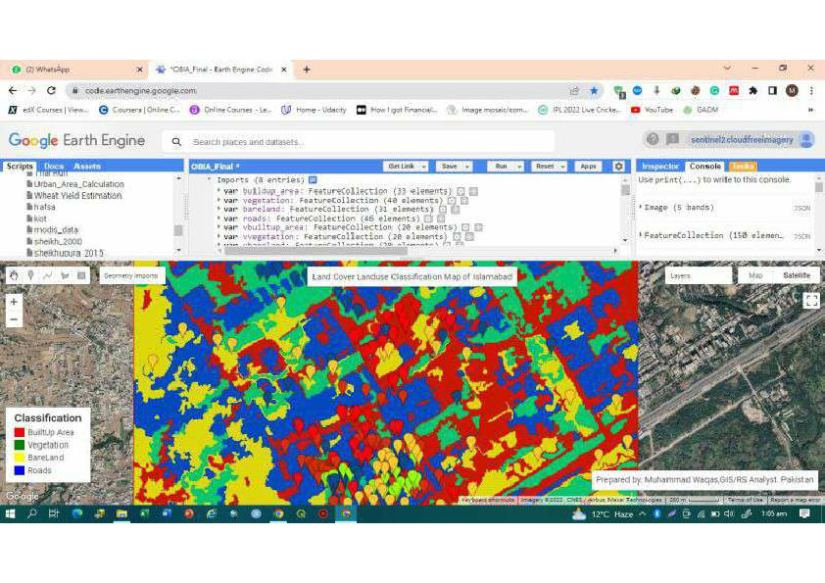This screenshot has width=825, height=583.
Task: Switch to the Inspector tab
Action: tap(660, 167)
